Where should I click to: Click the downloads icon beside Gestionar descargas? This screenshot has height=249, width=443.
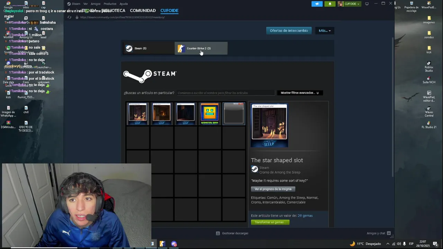coord(218,233)
